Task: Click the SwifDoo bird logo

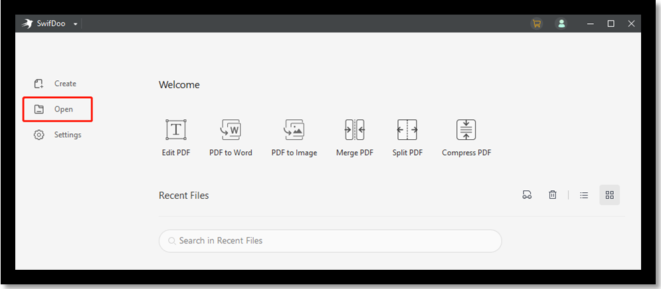Action: point(27,24)
